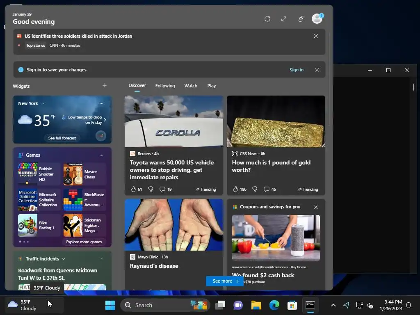Open Microsoft Store from taskbar
420x315 pixels.
tap(292, 305)
